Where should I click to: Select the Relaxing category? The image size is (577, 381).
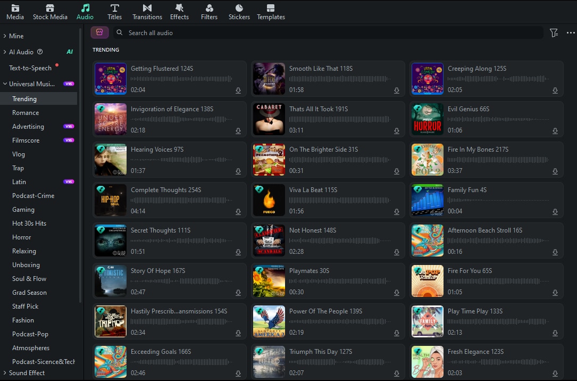[24, 251]
